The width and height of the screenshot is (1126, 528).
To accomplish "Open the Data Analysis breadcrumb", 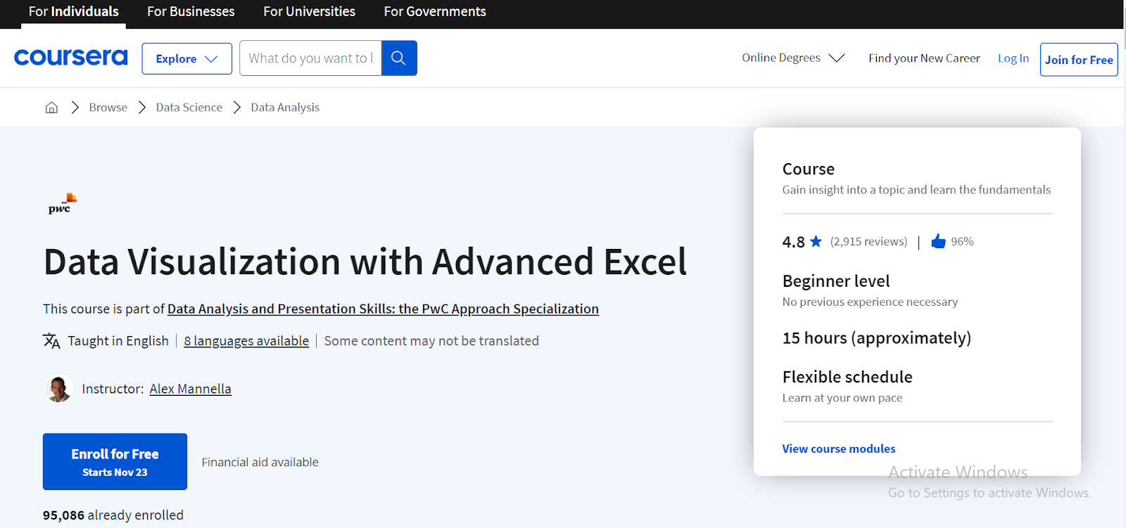I will [285, 108].
